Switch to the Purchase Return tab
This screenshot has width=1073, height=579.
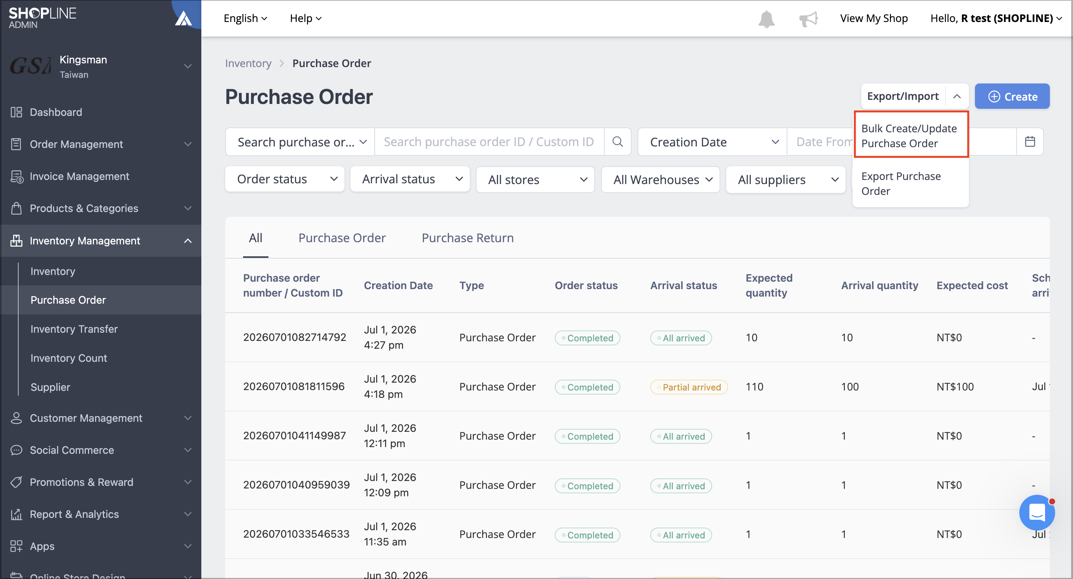[468, 238]
